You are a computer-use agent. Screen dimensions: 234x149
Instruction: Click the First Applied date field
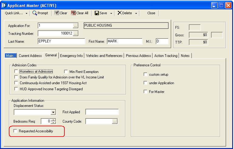pyautogui.click(x=102, y=112)
